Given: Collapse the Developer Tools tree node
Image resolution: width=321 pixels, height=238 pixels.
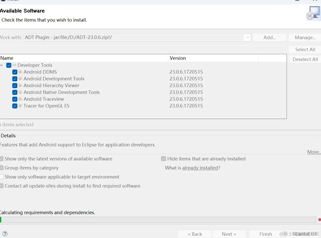Looking at the screenshot, I should (x=2, y=65).
